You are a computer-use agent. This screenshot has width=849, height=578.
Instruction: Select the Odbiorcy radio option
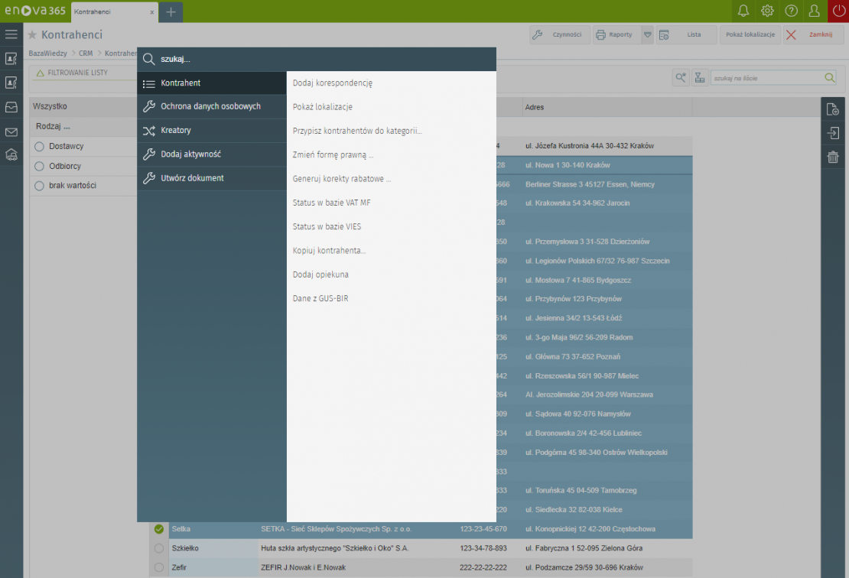[x=39, y=166]
